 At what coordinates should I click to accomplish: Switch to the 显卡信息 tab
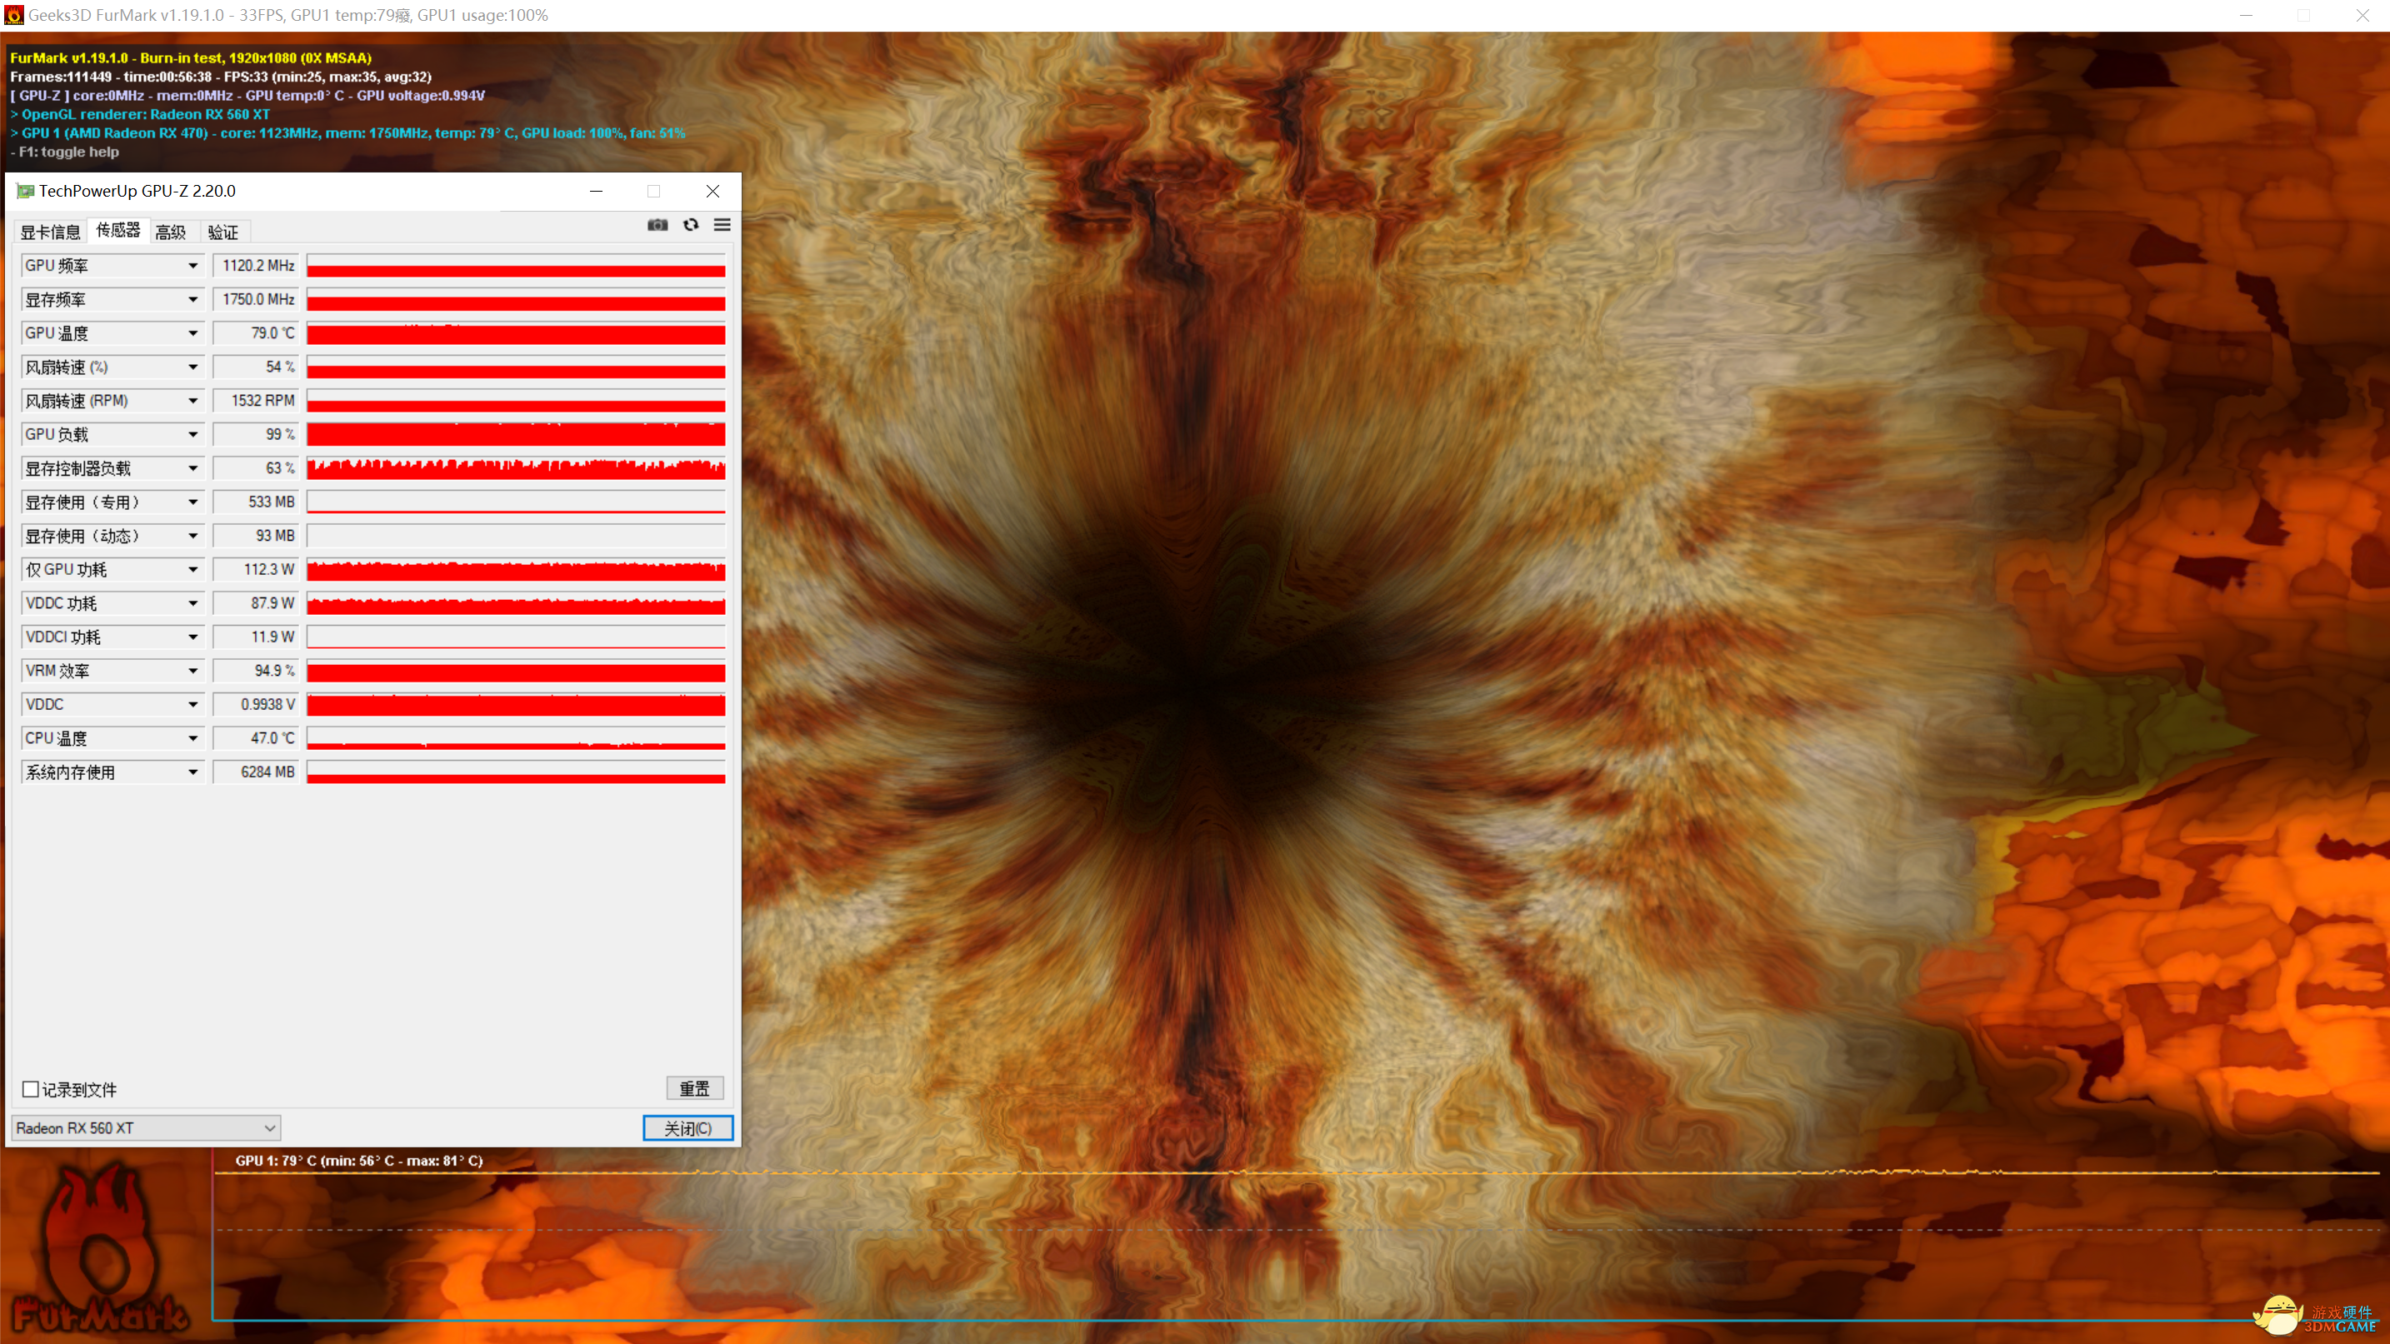pyautogui.click(x=50, y=232)
